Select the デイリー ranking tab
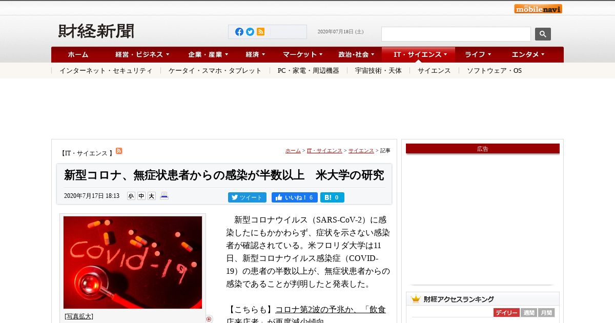Screen dimensions: 615x323 tap(506, 313)
